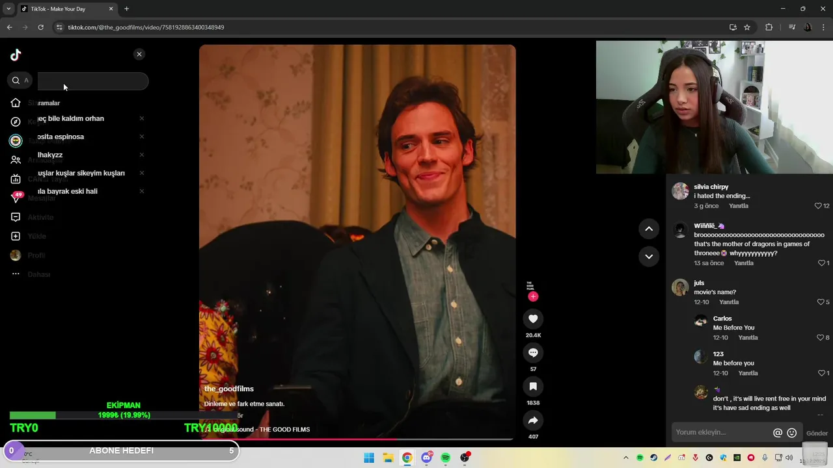Viewport: 833px width, 468px height.
Task: Open the Profile avatar in the sidebar
Action: point(16,255)
